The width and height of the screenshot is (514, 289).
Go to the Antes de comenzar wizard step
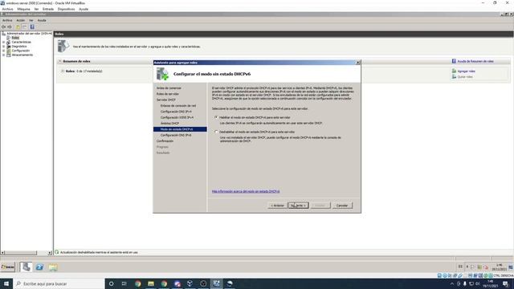[169, 88]
